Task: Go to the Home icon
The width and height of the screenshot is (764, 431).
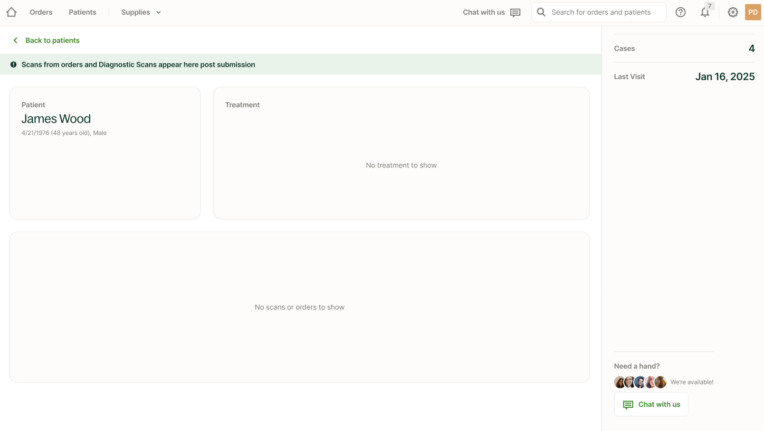Action: (11, 12)
